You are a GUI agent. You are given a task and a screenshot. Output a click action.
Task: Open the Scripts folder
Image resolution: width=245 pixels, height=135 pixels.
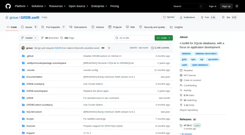click(x=30, y=119)
